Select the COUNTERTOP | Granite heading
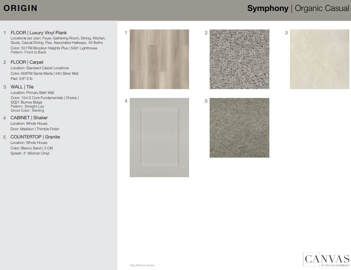This screenshot has width=351, height=270. 35,137
